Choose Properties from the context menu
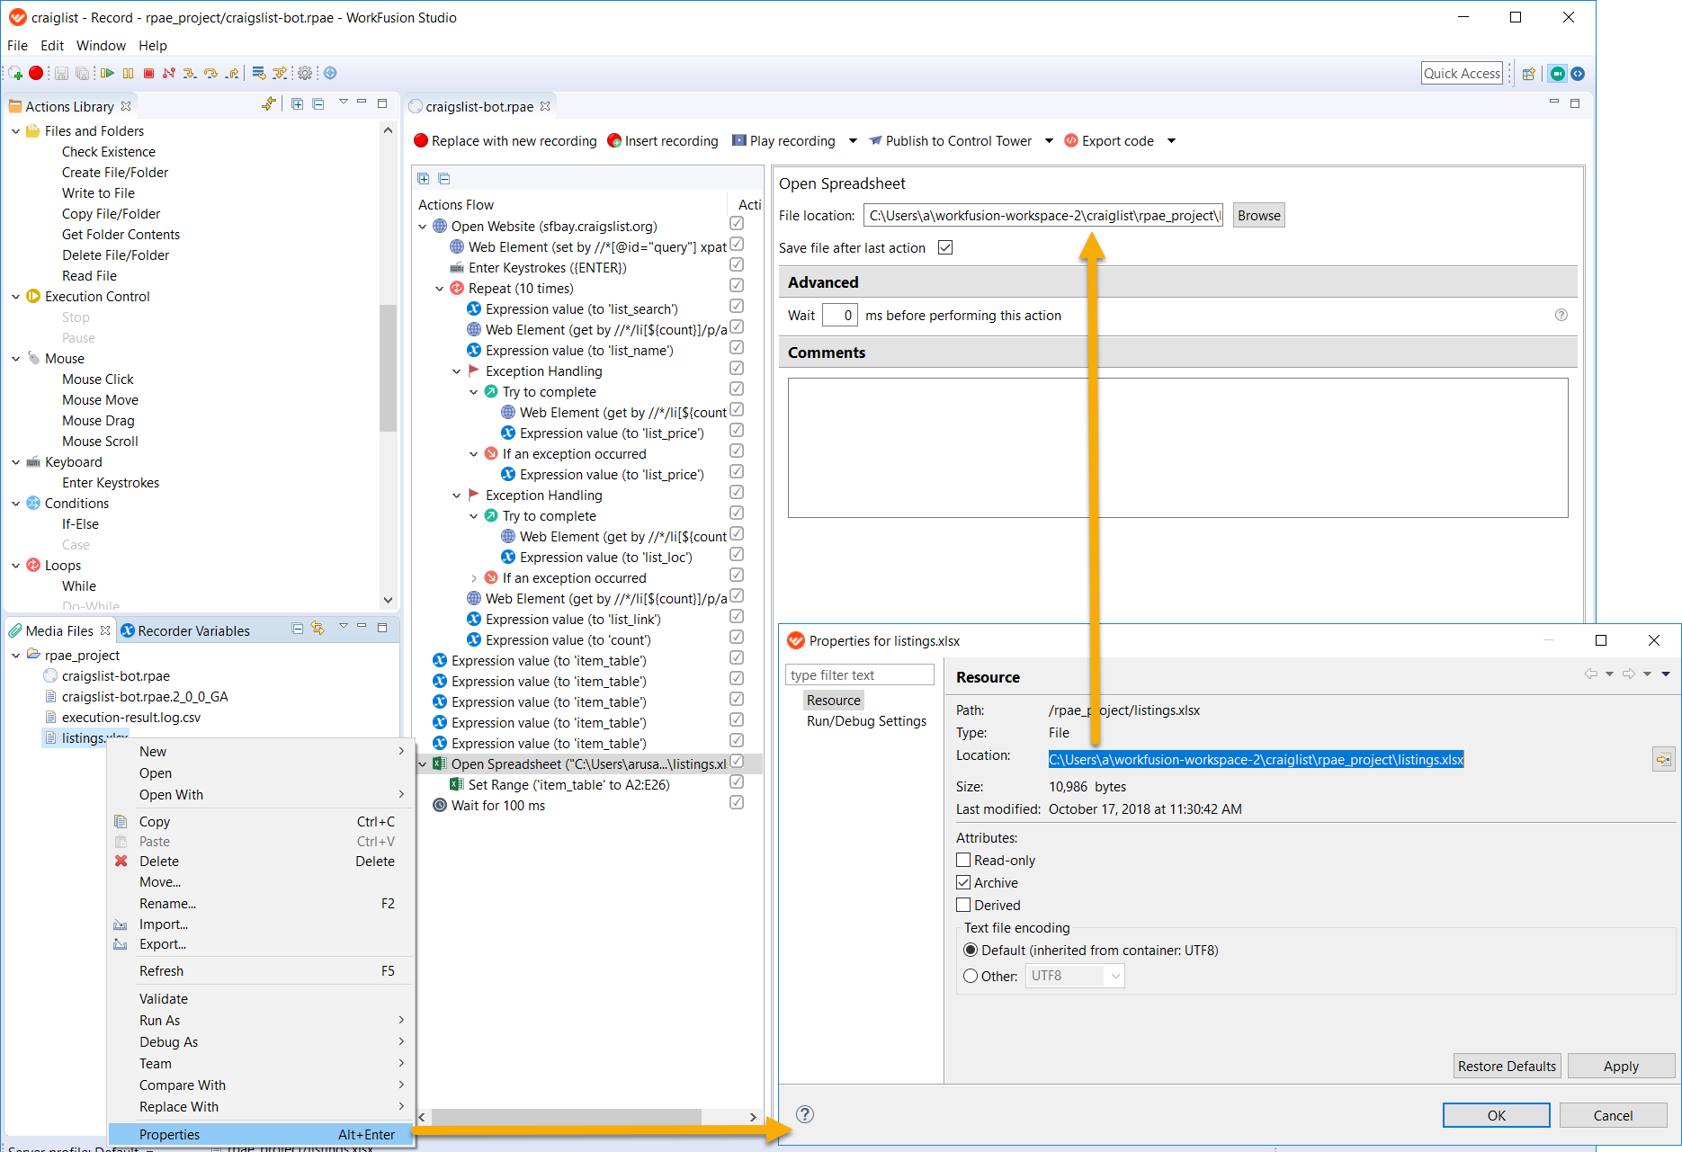The width and height of the screenshot is (1682, 1152). pos(262,1134)
